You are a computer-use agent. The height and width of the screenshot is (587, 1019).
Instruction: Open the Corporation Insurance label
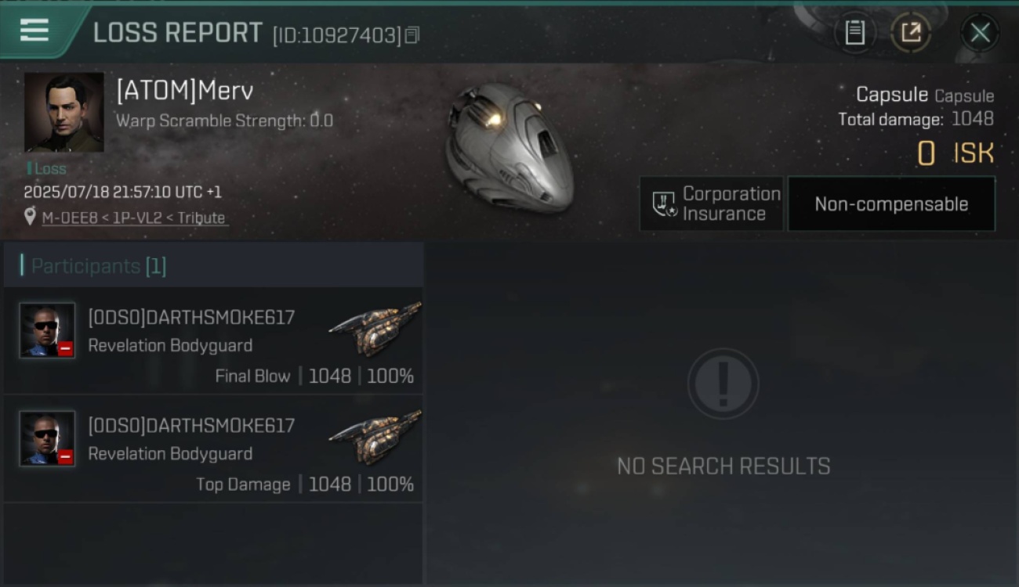[x=731, y=203]
